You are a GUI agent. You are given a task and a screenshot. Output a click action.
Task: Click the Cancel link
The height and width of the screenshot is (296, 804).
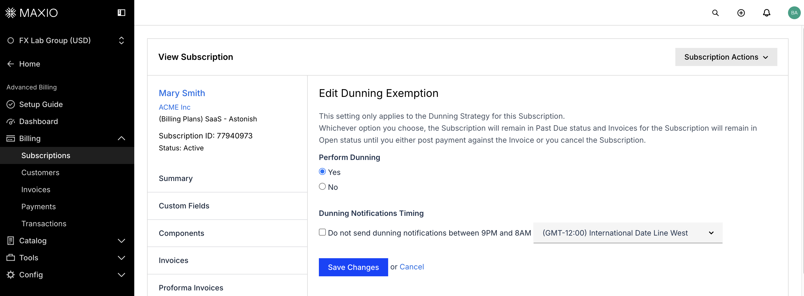pos(411,267)
